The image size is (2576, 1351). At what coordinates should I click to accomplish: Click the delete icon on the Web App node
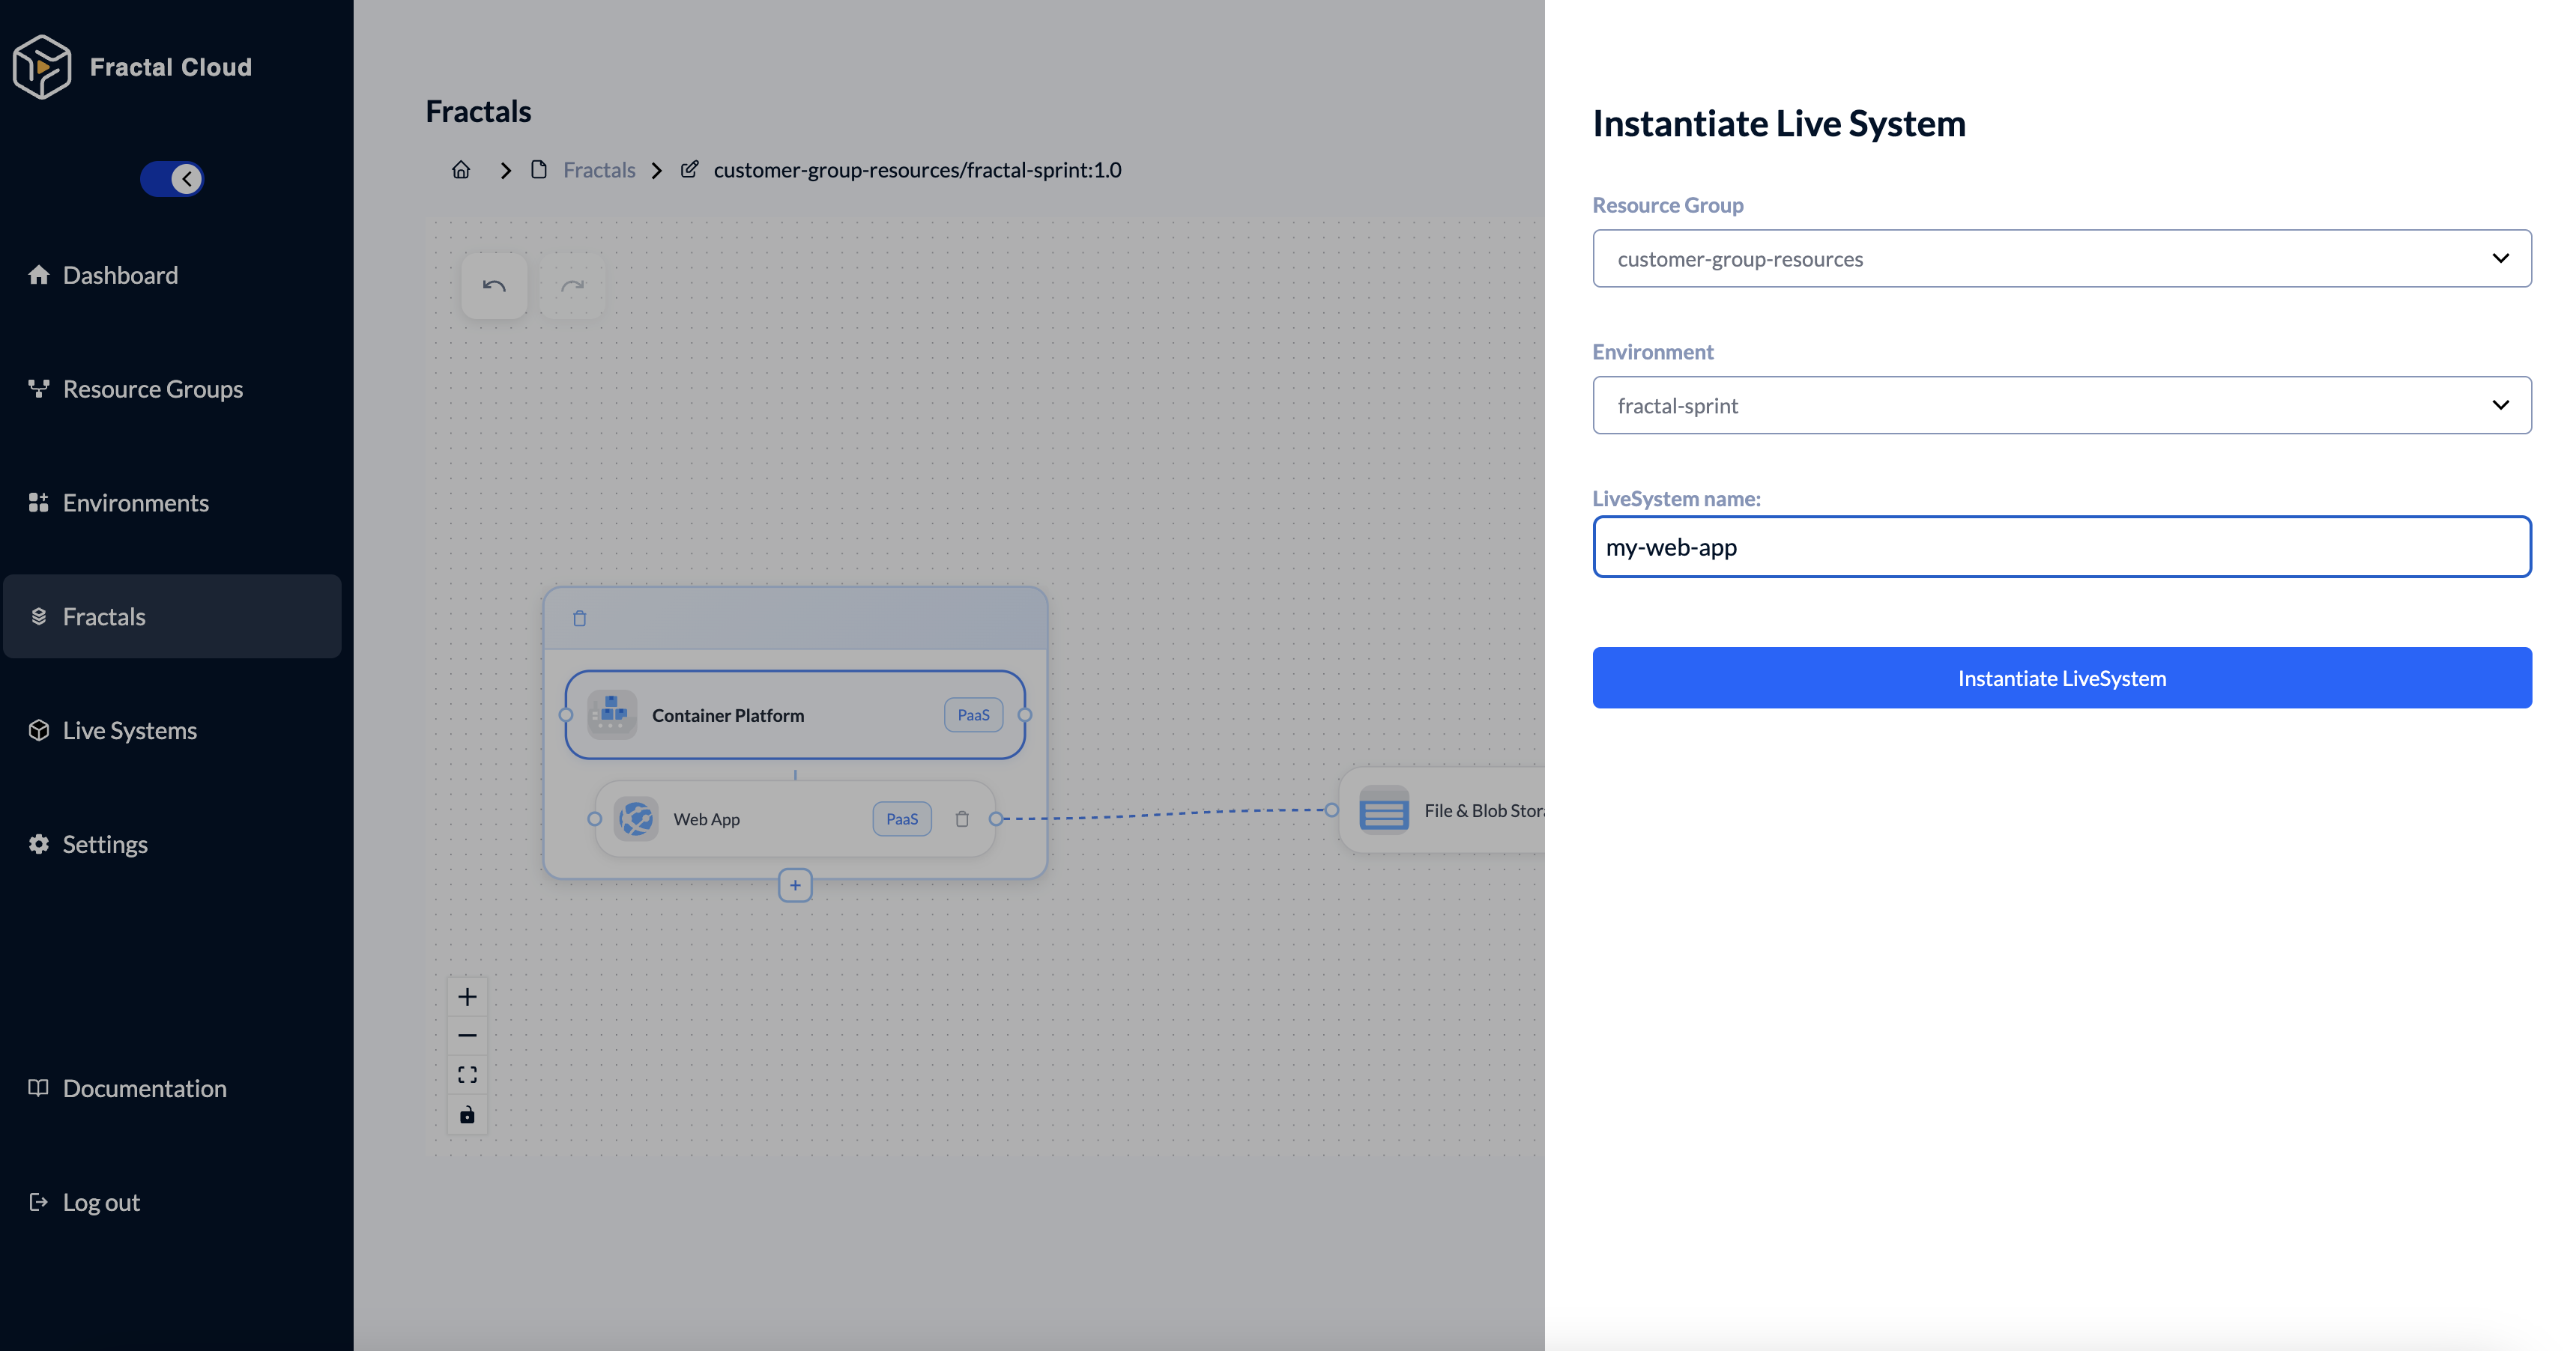pos(962,819)
